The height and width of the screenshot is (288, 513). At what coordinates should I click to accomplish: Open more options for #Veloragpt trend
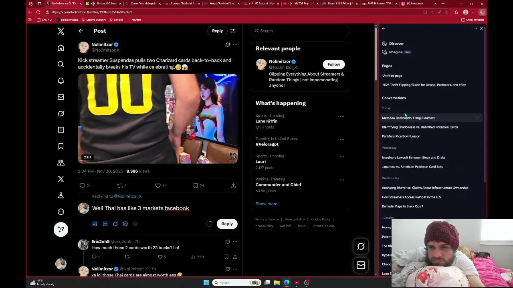coord(342,140)
